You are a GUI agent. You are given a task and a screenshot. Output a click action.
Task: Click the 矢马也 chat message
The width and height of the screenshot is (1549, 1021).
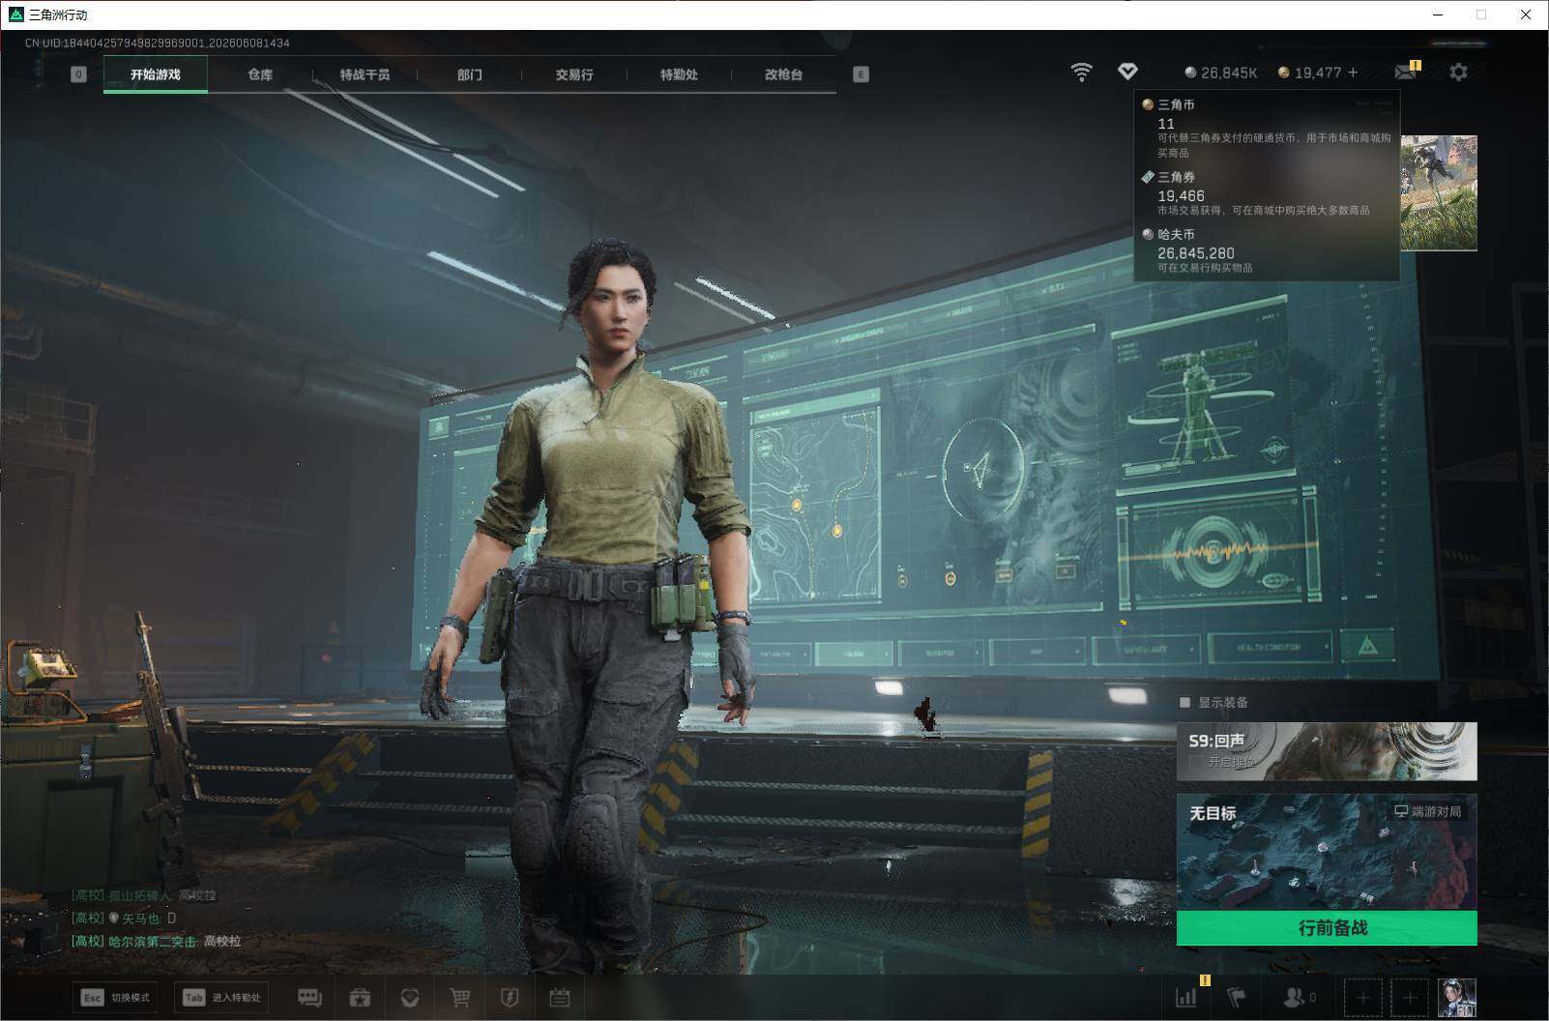(x=125, y=918)
